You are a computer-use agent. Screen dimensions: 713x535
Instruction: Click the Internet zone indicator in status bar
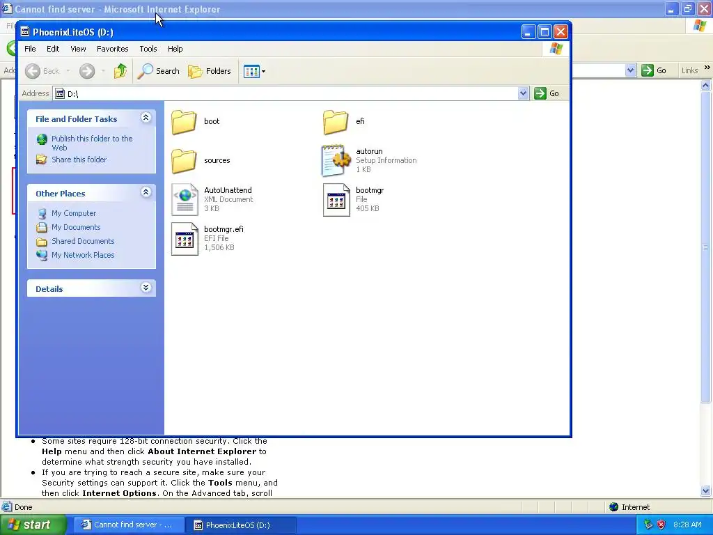(x=629, y=507)
